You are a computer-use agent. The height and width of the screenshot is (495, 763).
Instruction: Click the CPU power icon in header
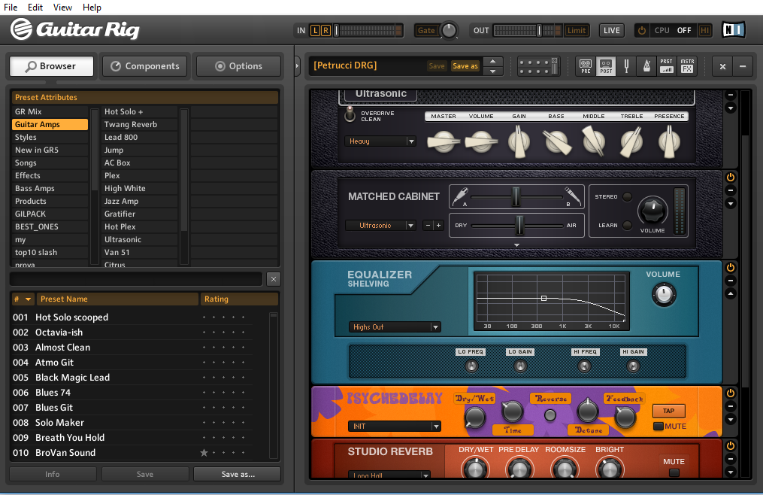pyautogui.click(x=642, y=30)
